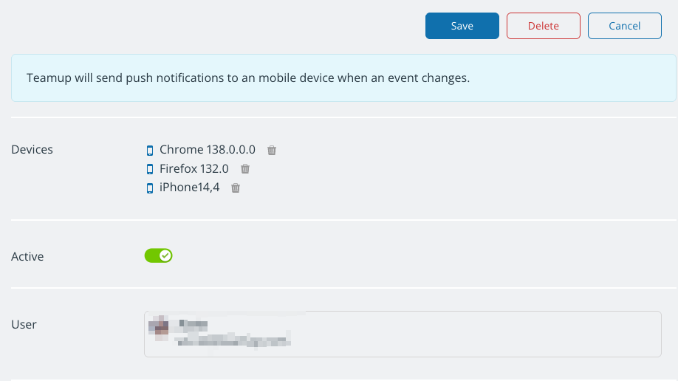Select the Firefox 132.0 device name
678x381 pixels.
tap(194, 169)
